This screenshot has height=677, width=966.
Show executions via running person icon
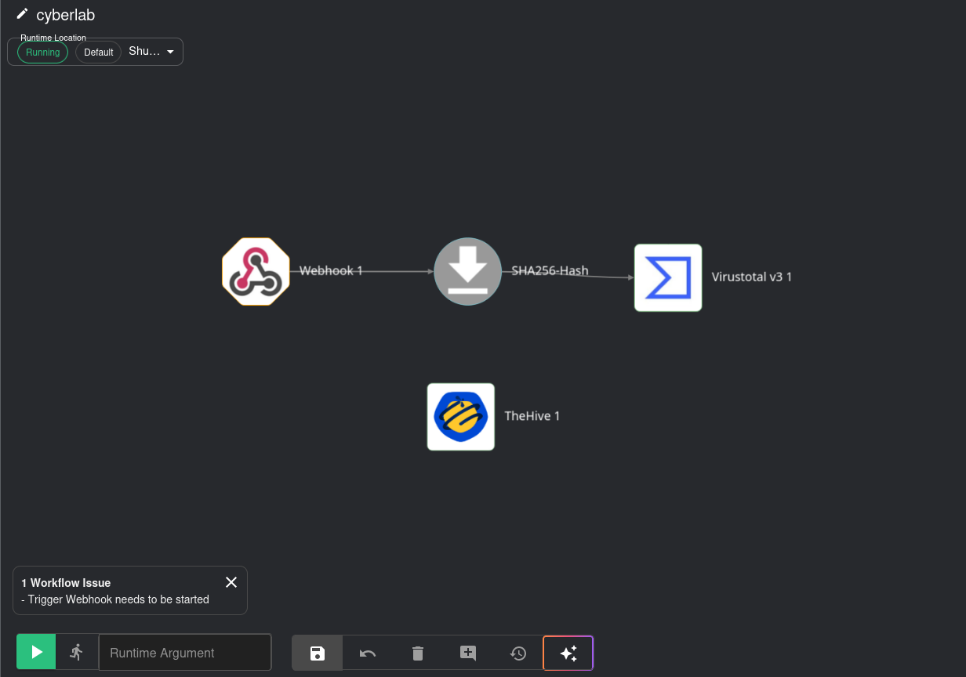77,652
